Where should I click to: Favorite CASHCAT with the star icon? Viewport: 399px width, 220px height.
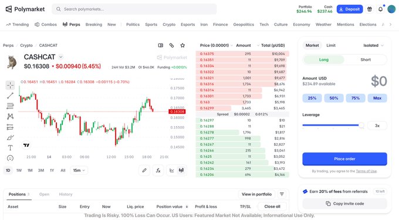(x=182, y=45)
